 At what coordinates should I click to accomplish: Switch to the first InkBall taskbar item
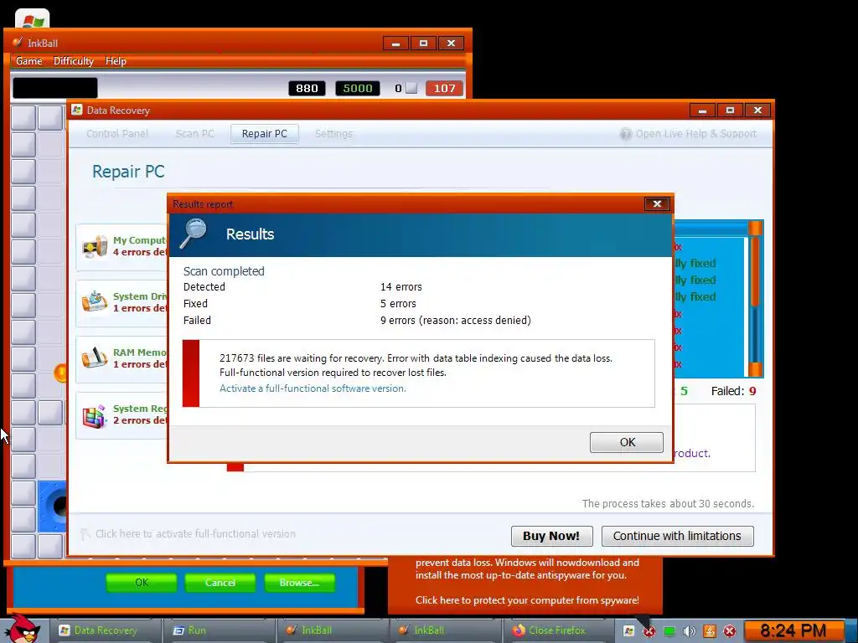point(332,630)
